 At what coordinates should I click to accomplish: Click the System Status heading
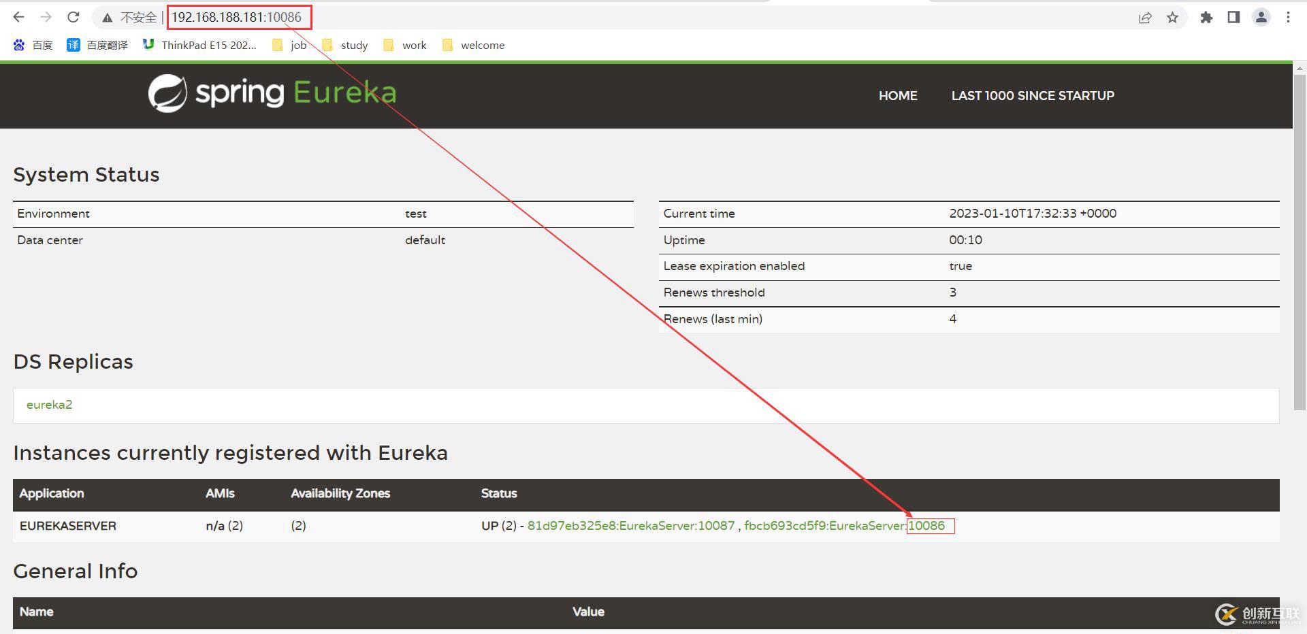tap(86, 175)
